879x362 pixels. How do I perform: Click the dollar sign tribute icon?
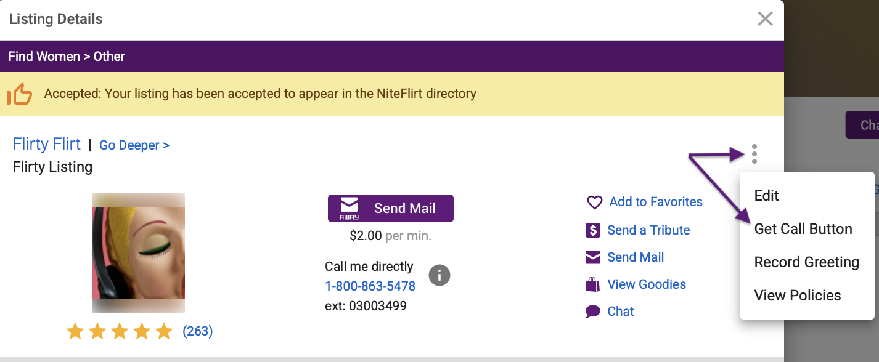(592, 230)
